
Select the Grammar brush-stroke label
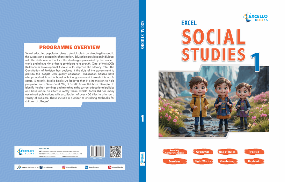tap(203, 152)
